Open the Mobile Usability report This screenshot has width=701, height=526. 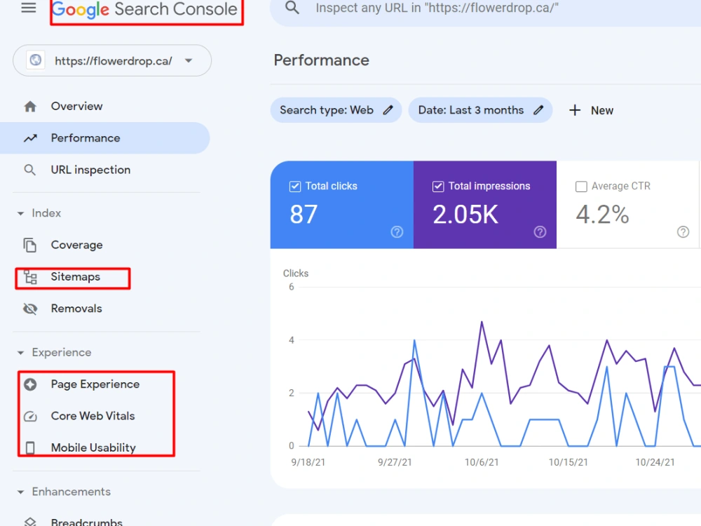pyautogui.click(x=93, y=447)
